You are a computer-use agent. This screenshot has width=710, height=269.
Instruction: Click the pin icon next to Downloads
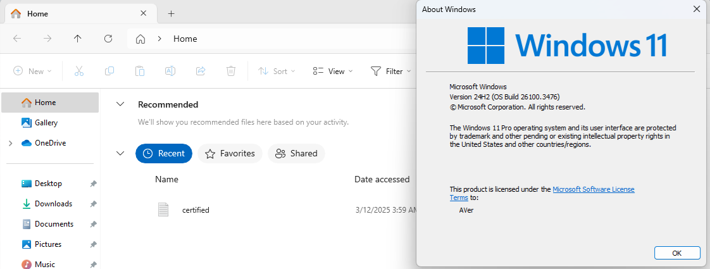click(x=93, y=204)
